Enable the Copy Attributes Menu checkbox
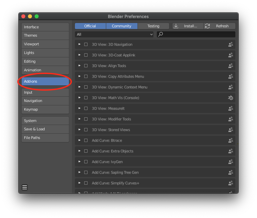 [x=86, y=76]
